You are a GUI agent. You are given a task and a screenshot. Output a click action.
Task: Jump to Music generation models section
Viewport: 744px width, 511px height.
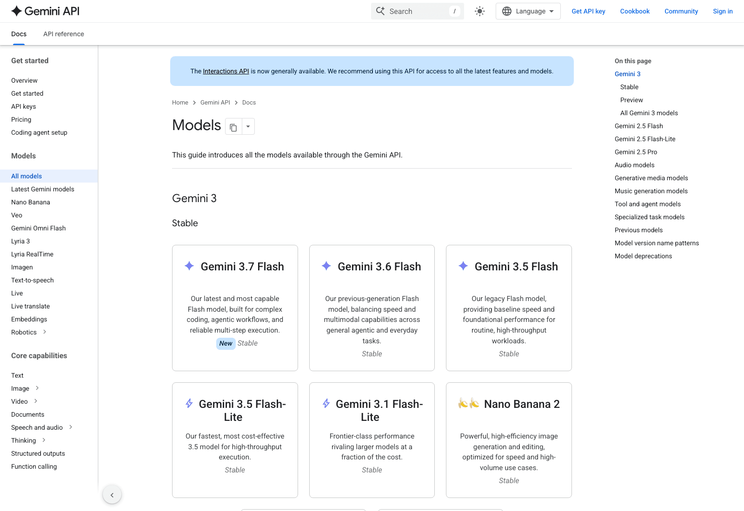tap(651, 191)
